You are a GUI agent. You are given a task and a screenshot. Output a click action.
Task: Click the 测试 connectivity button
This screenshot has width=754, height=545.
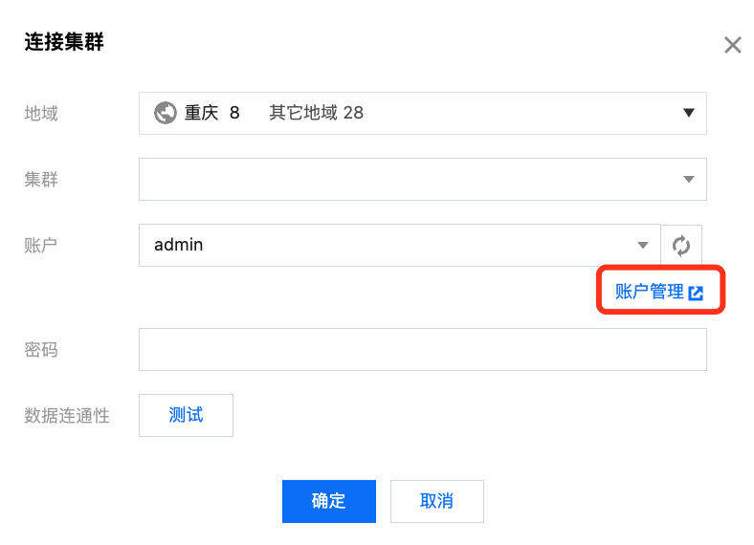(186, 416)
